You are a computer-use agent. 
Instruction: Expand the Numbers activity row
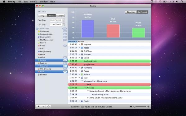[x=79, y=68]
